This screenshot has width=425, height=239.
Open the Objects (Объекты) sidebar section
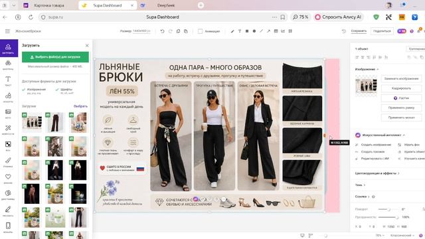[8, 97]
